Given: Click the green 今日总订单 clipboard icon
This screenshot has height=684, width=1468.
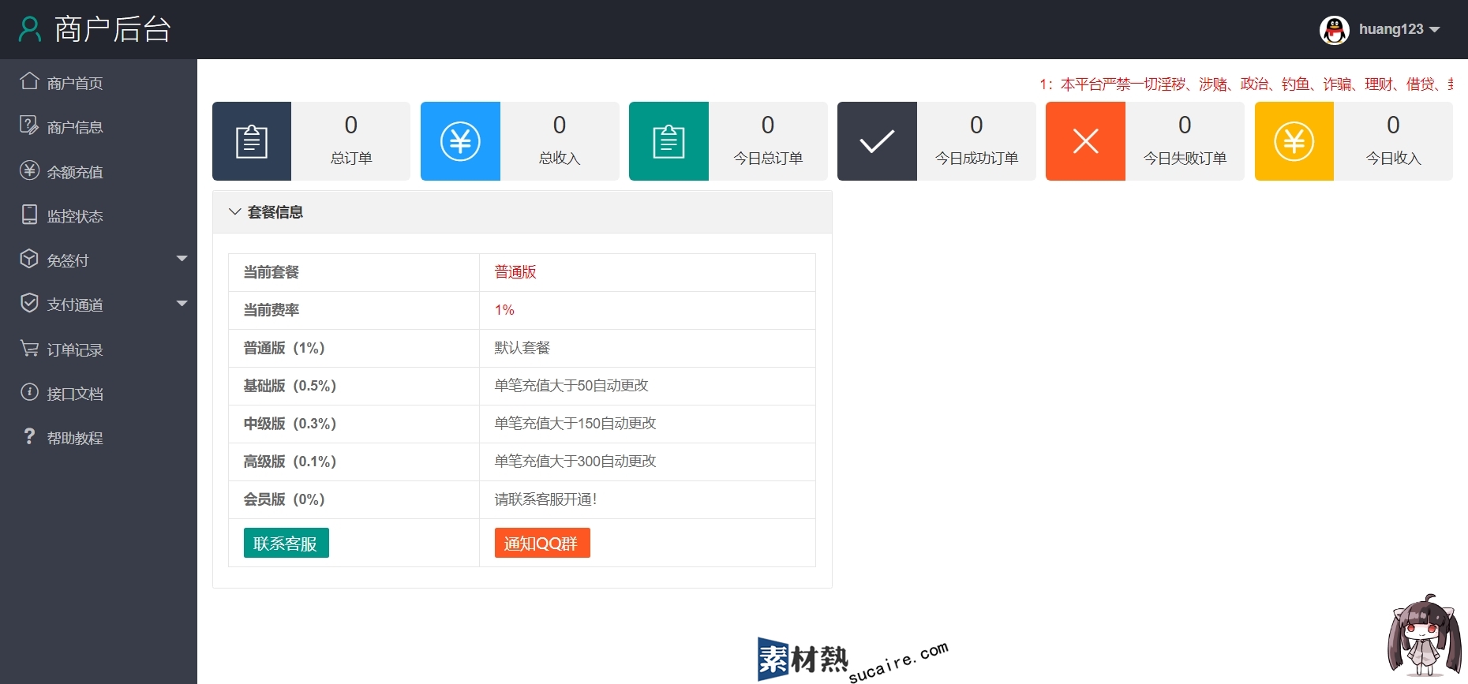Looking at the screenshot, I should coord(668,141).
